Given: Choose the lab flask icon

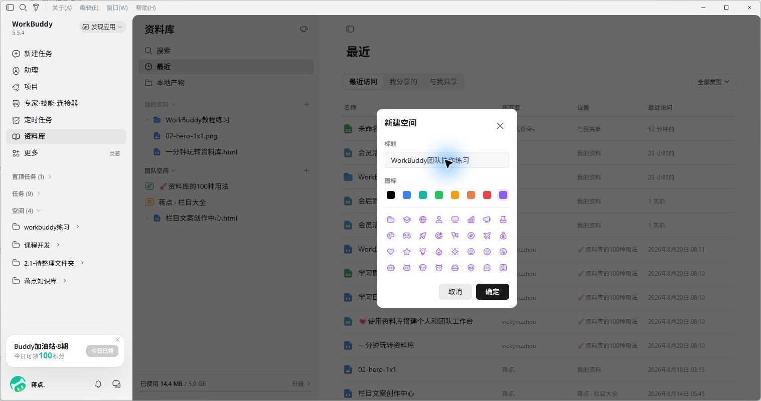Looking at the screenshot, I should (503, 220).
